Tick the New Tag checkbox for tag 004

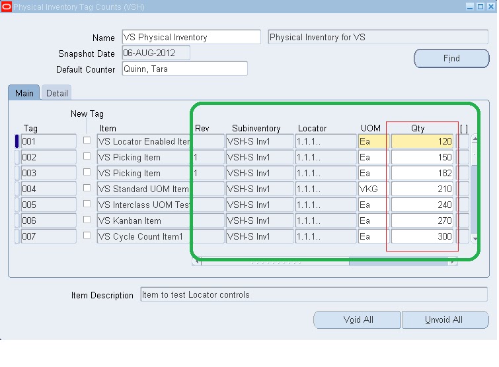coord(87,188)
